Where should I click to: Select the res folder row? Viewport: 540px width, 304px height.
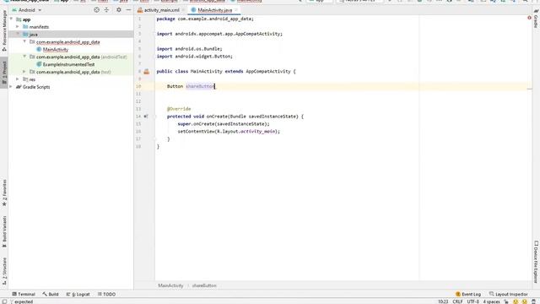(71, 79)
